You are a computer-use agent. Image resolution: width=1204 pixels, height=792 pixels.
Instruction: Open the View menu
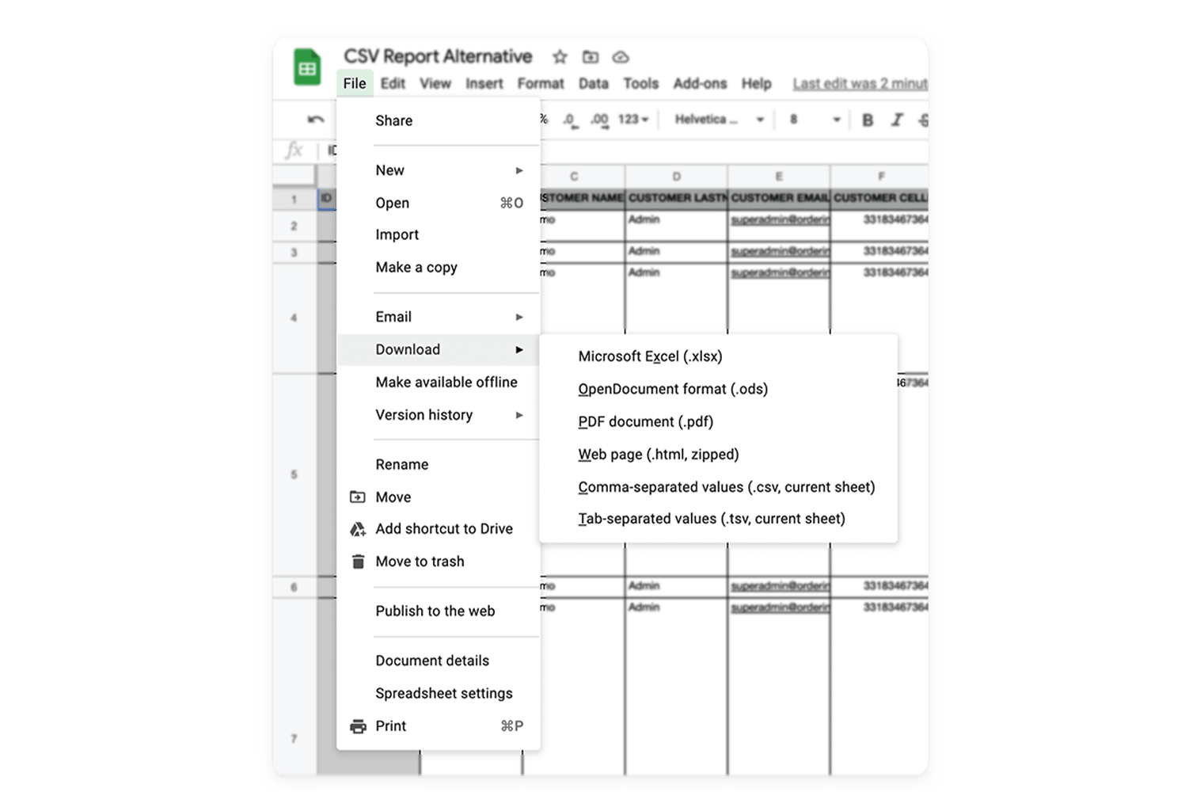(x=435, y=83)
